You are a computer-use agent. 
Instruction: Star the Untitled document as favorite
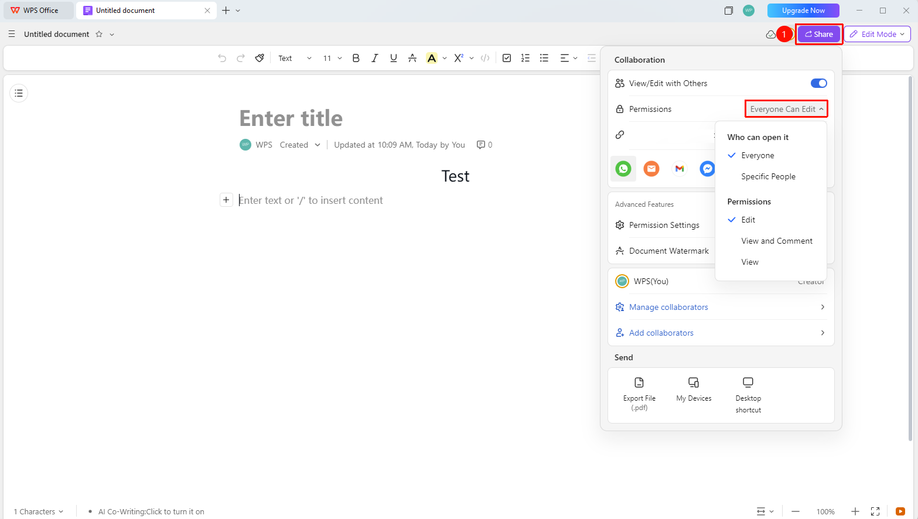(x=99, y=34)
